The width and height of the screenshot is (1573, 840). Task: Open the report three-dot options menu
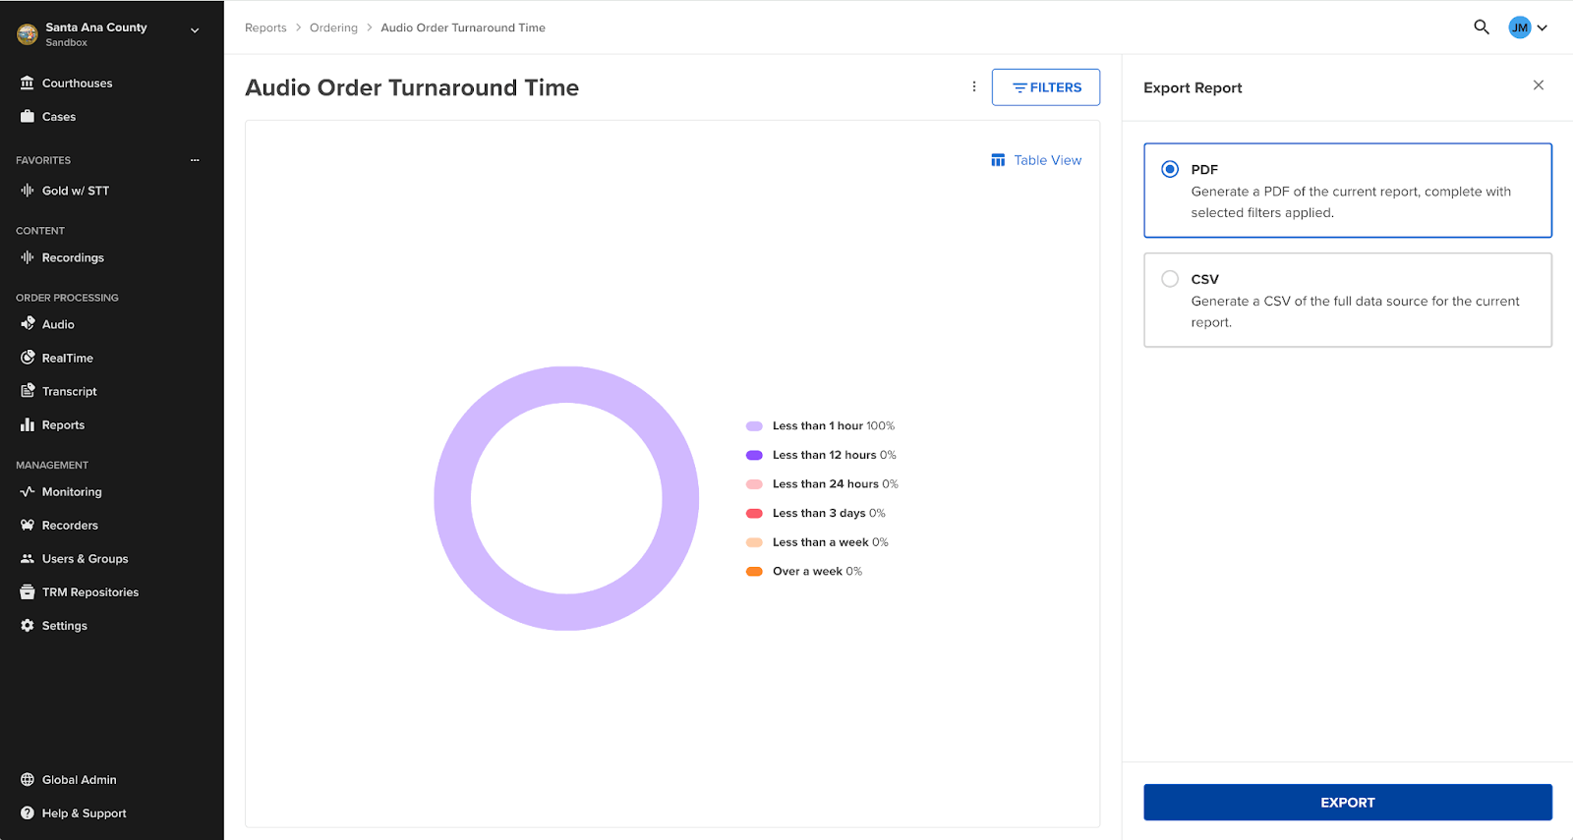(974, 86)
